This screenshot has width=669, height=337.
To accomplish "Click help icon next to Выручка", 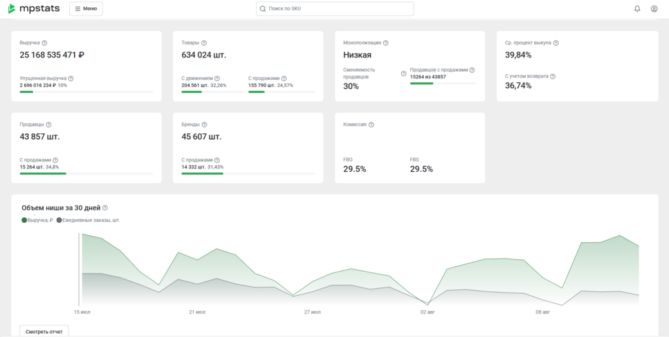I will click(x=44, y=42).
